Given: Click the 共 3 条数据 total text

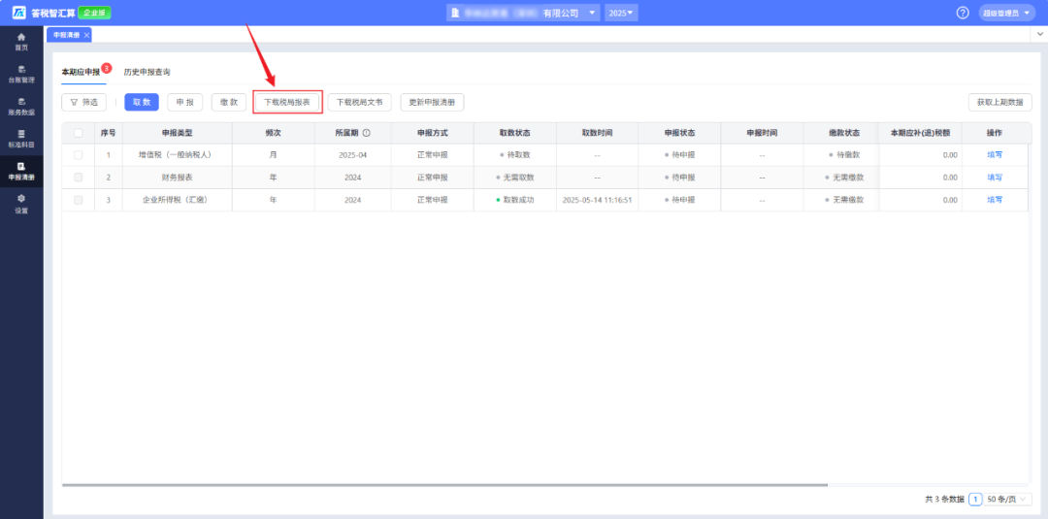Looking at the screenshot, I should (x=944, y=499).
